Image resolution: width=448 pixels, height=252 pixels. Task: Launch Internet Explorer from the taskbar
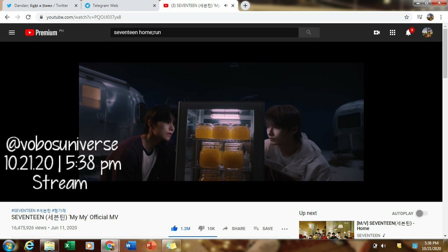[x=29, y=246]
